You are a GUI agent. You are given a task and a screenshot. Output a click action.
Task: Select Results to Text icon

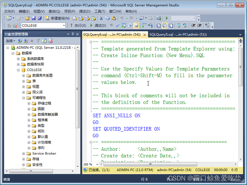(158, 25)
